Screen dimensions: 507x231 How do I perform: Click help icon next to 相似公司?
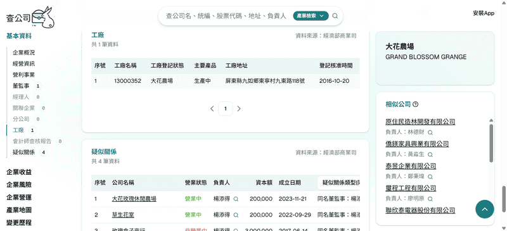tap(416, 104)
